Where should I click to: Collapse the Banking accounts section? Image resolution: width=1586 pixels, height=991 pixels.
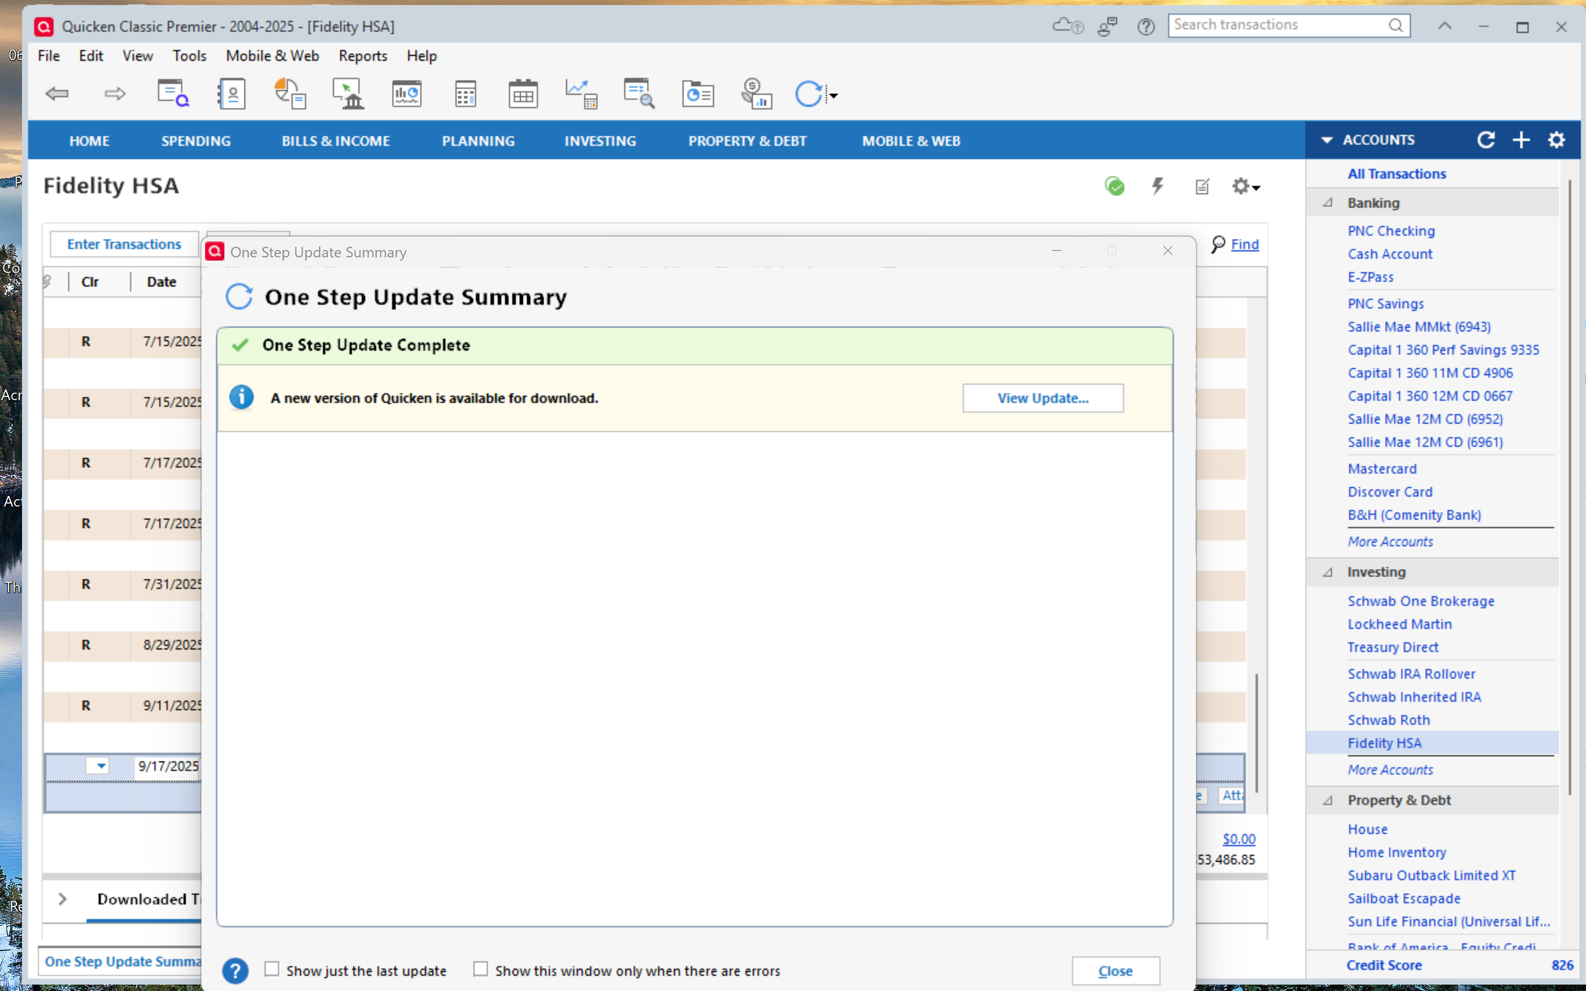tap(1328, 202)
